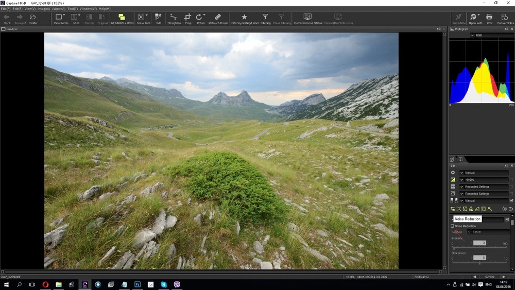Click the Sharpness slider track
The width and height of the screenshot is (515, 290).
pos(479,263)
